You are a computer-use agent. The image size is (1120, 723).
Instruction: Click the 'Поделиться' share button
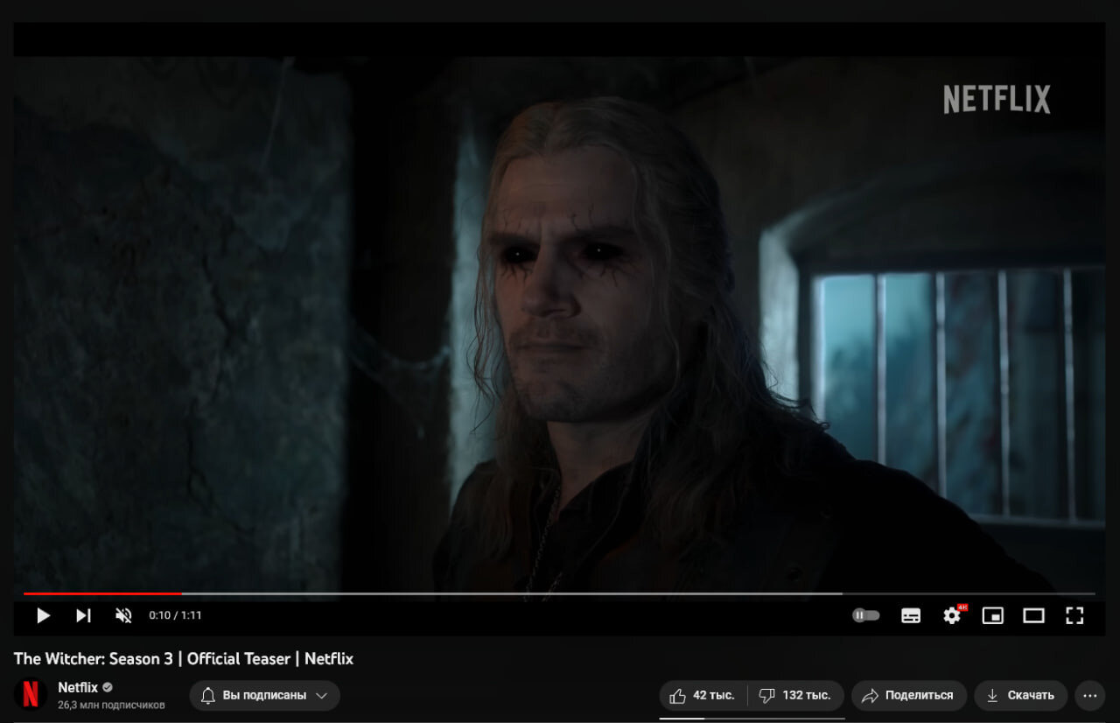tap(908, 695)
